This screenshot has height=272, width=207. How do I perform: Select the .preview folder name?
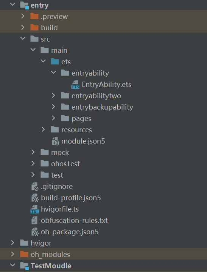(54, 17)
